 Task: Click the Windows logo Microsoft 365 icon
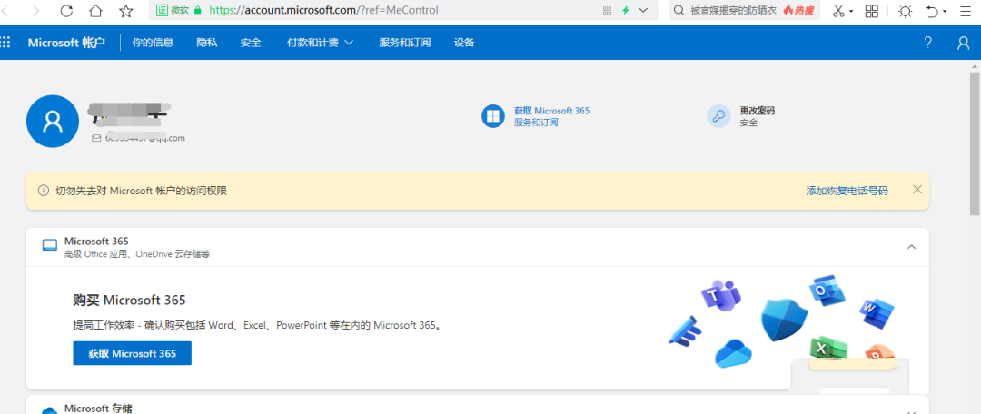(493, 116)
